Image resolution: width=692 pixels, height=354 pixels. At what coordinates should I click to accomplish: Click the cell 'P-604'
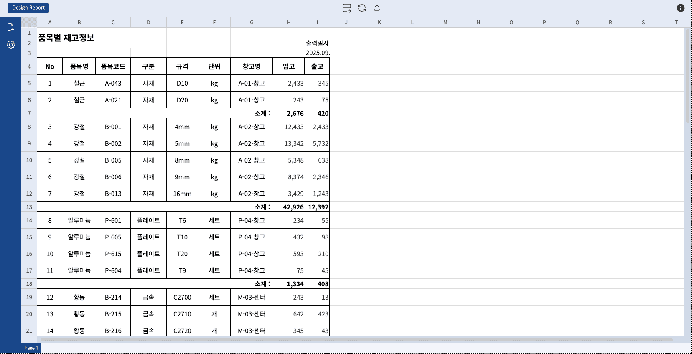pos(113,270)
